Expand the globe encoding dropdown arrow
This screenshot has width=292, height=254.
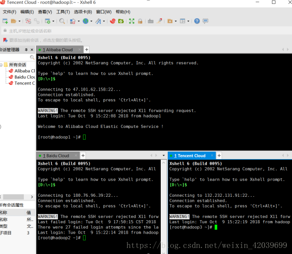click(x=91, y=21)
